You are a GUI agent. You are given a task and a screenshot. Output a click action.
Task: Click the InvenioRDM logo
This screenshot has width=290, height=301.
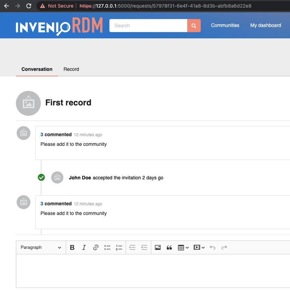59,25
